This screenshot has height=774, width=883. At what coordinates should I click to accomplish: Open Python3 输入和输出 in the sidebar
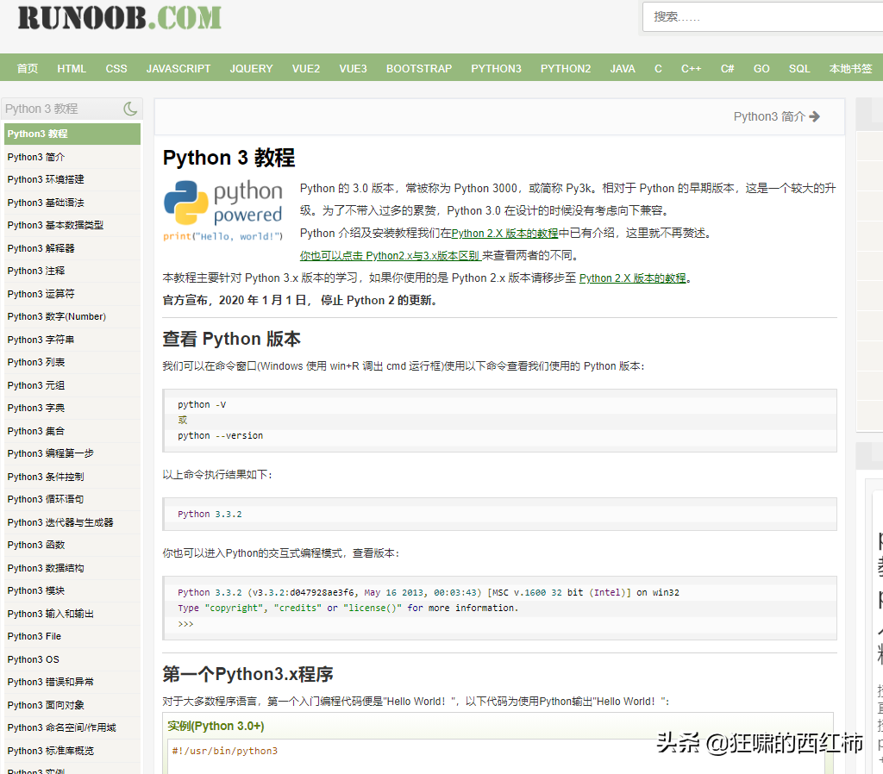click(x=72, y=614)
